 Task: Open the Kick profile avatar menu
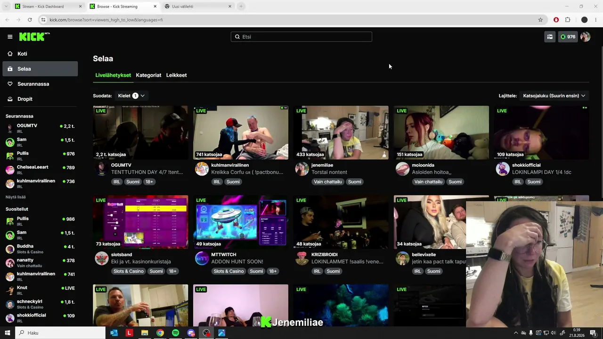[x=585, y=37]
